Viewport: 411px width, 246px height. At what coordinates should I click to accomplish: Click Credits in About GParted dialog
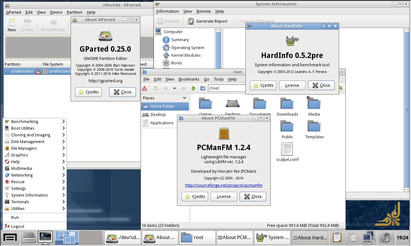[89, 92]
